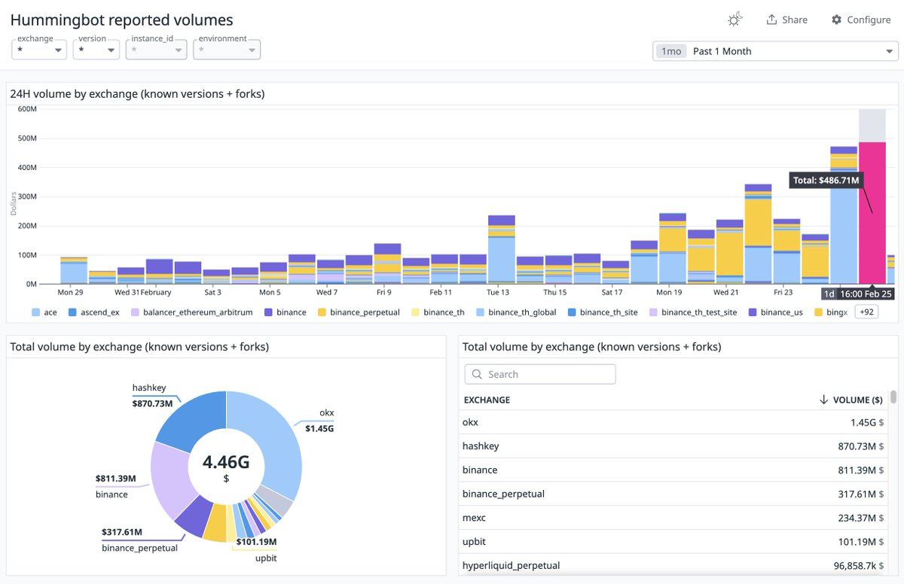Screen dimensions: 904x584
Task: Toggle the binance legend entry
Action: click(285, 312)
